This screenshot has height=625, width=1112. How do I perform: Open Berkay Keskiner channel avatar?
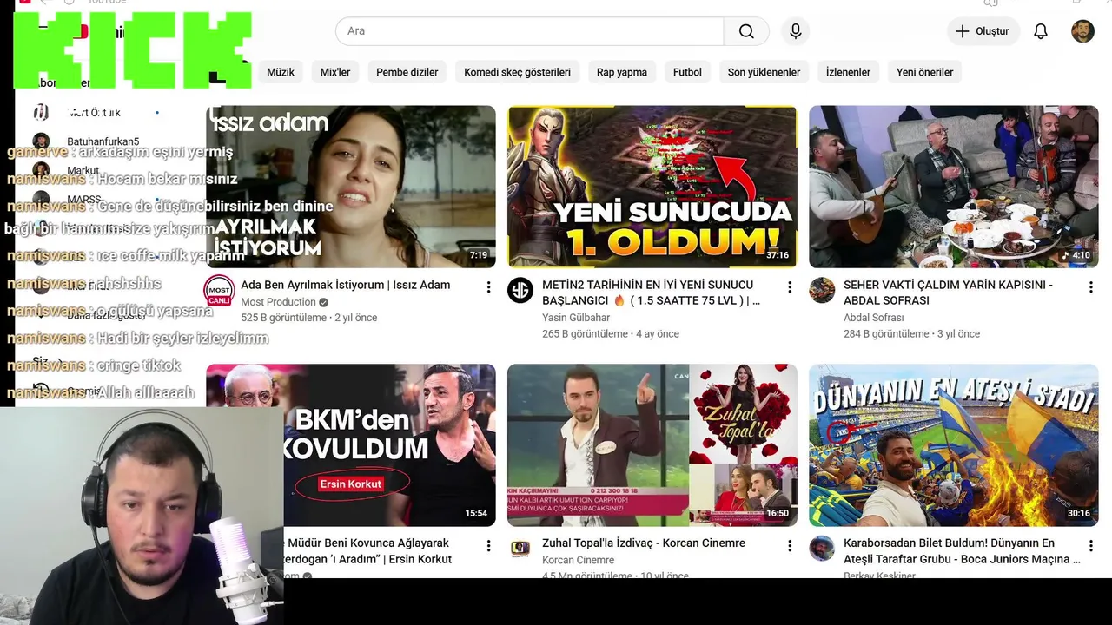click(822, 549)
